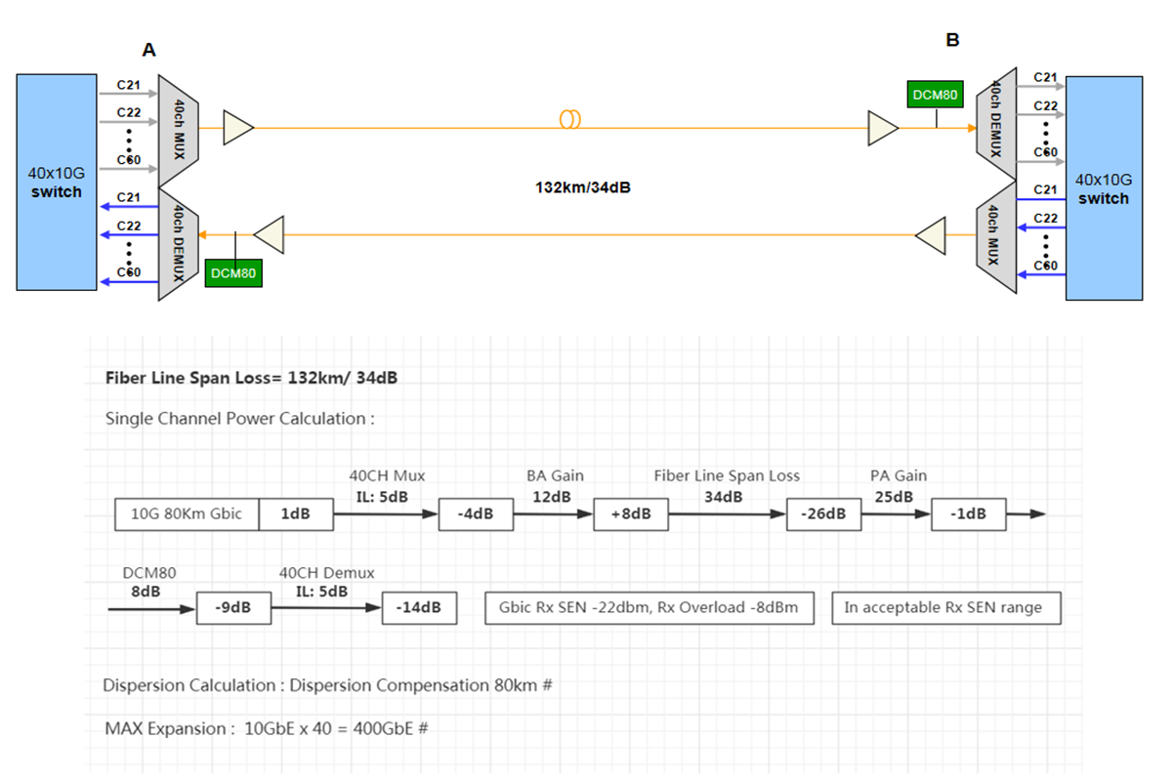
Task: Click the In acceptable Rx SEN range box
Action: pos(945,607)
